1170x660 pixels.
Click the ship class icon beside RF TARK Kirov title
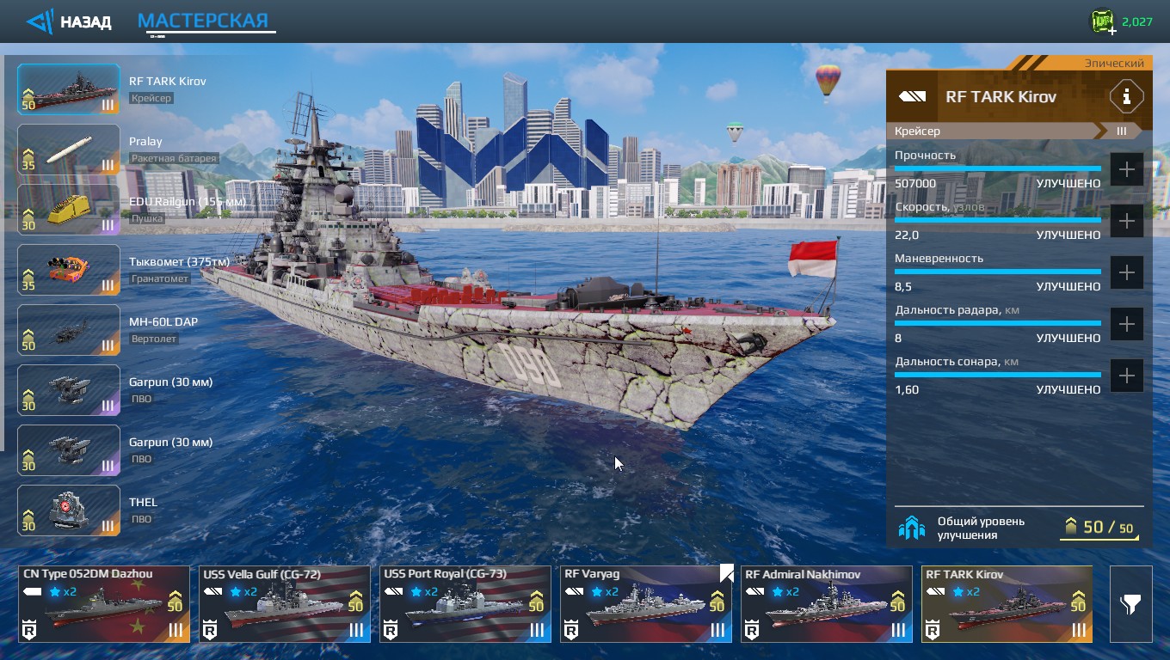pyautogui.click(x=913, y=97)
